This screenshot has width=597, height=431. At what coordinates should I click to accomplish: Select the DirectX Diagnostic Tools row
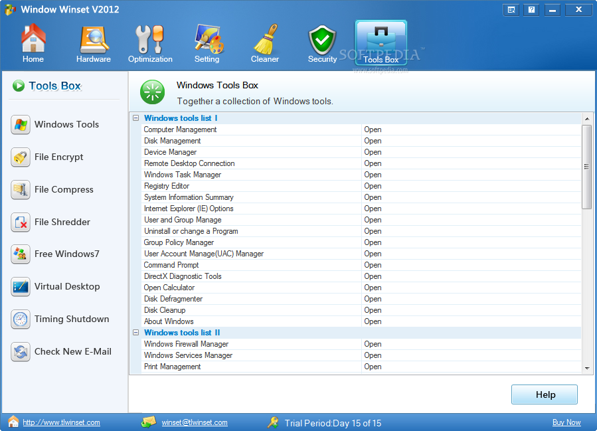click(x=361, y=276)
